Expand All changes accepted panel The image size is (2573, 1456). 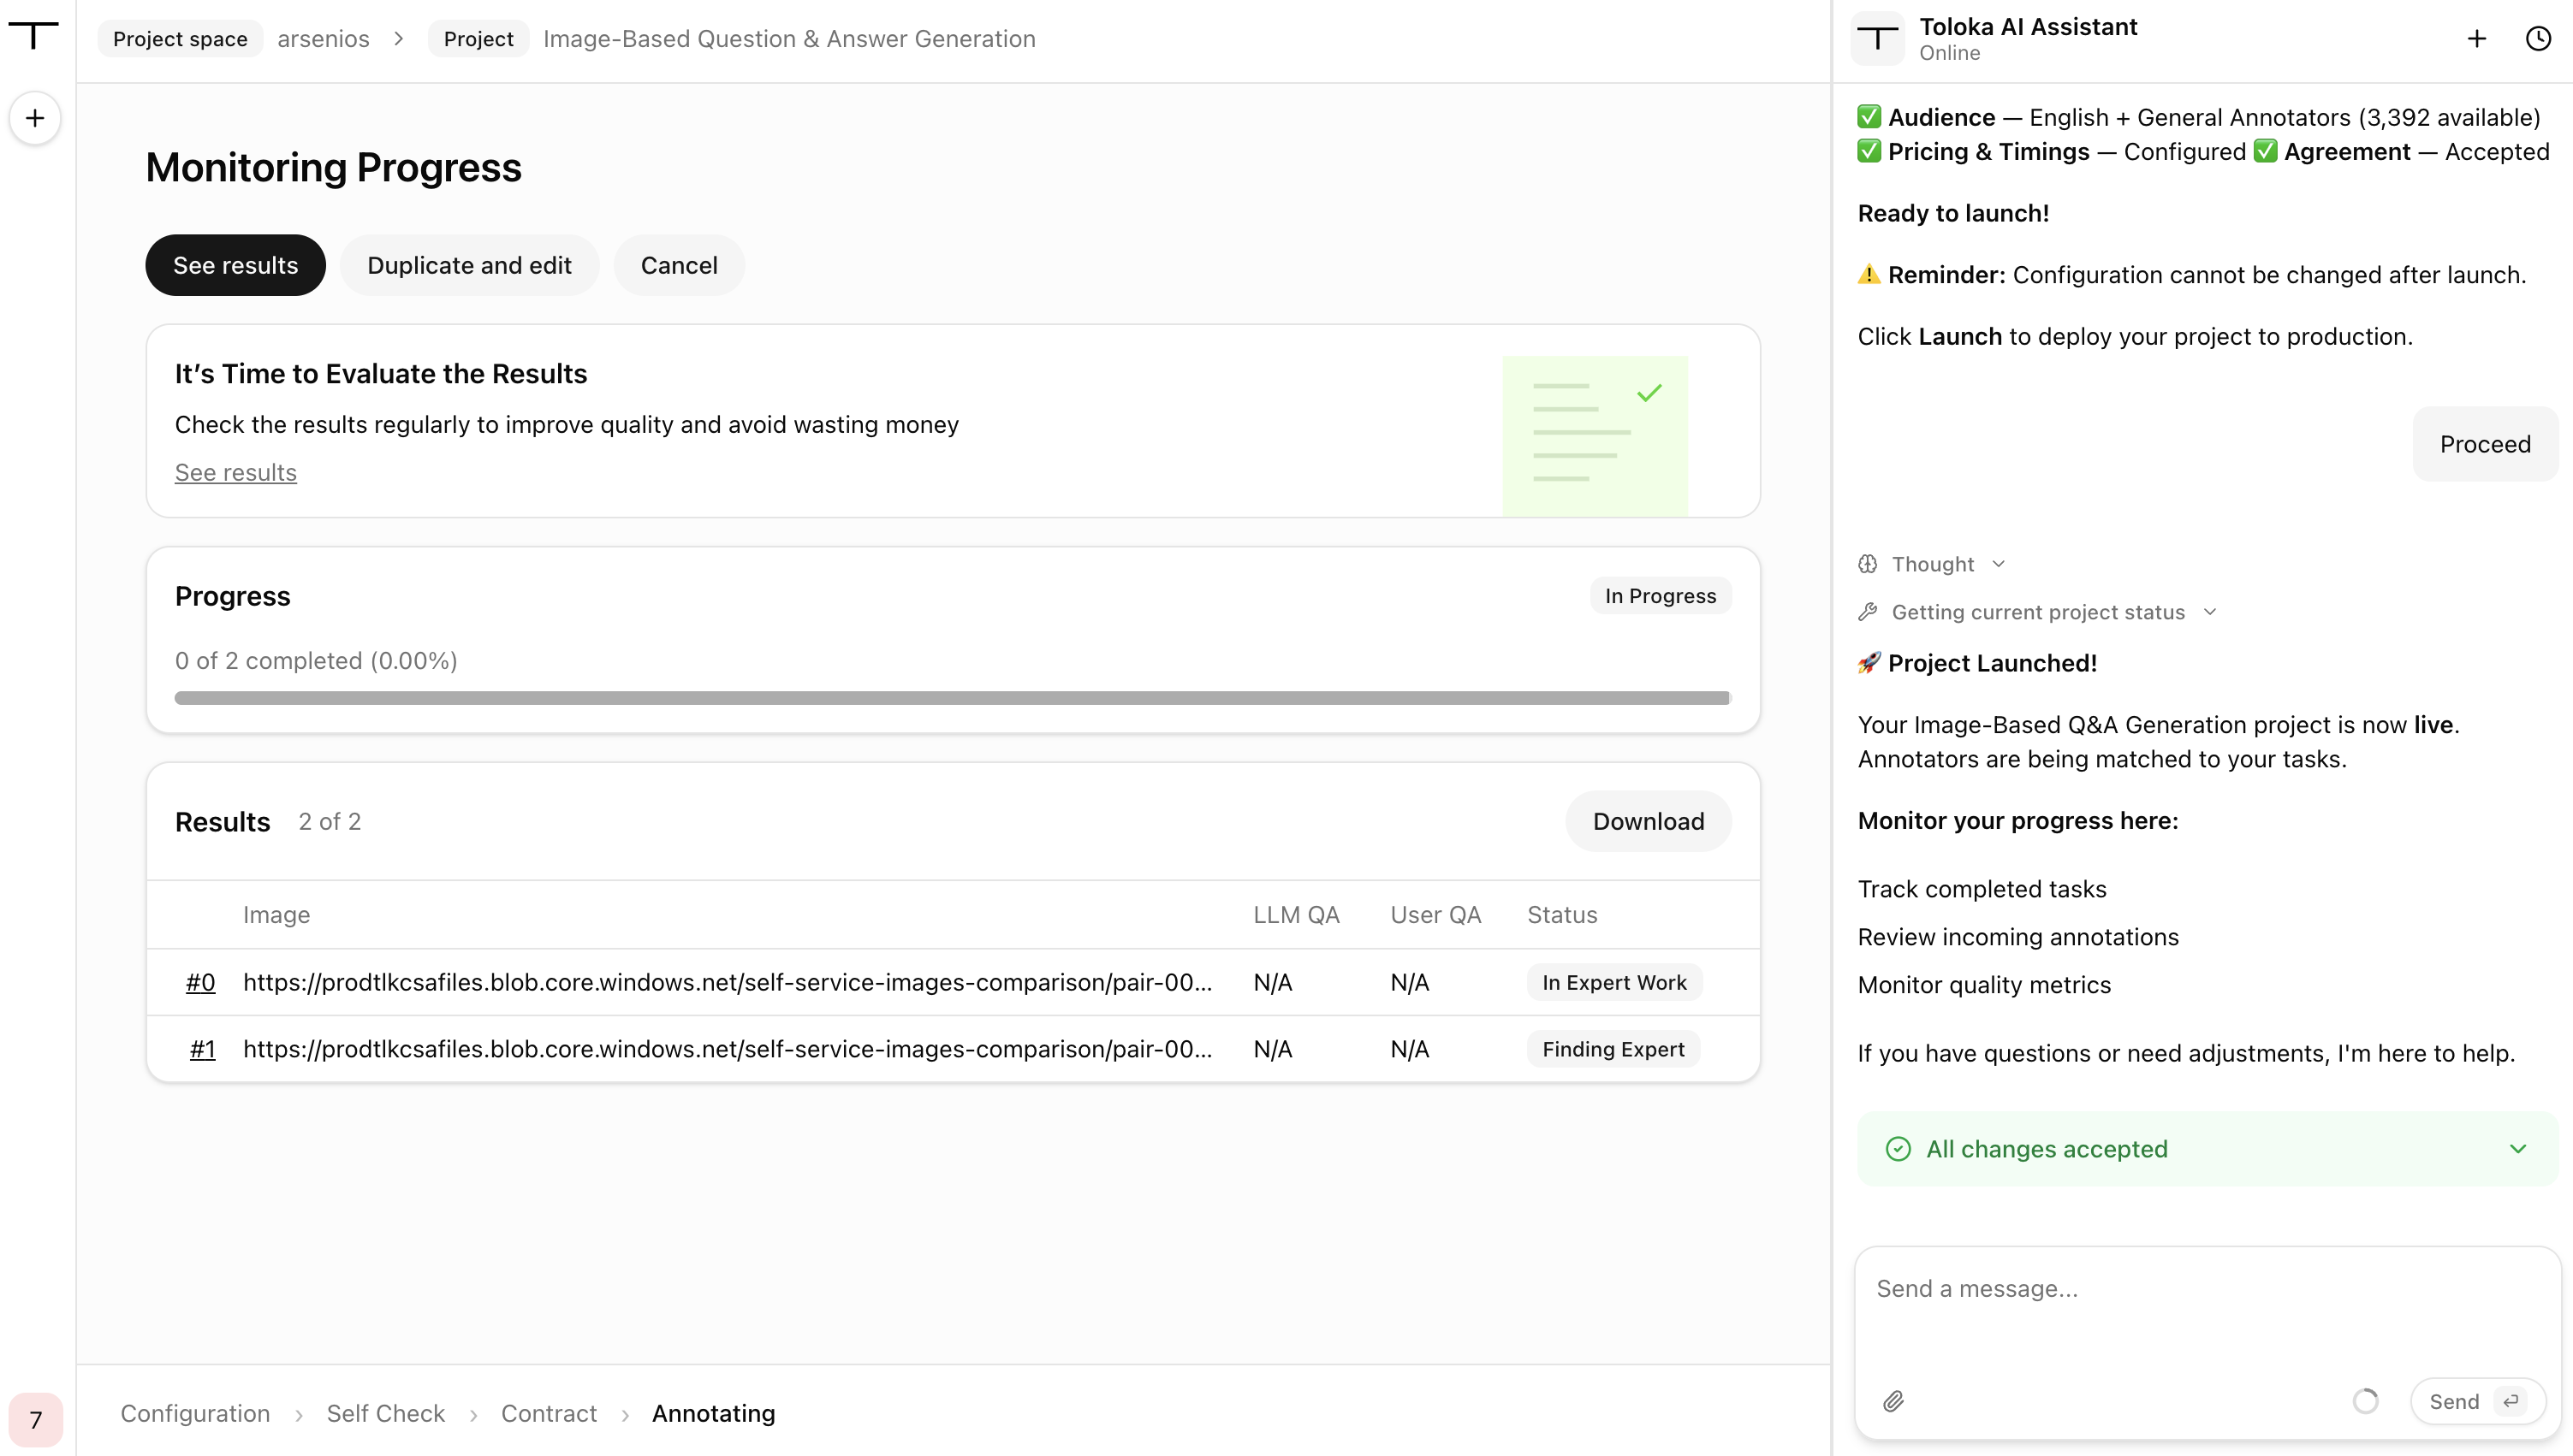(x=2207, y=1148)
